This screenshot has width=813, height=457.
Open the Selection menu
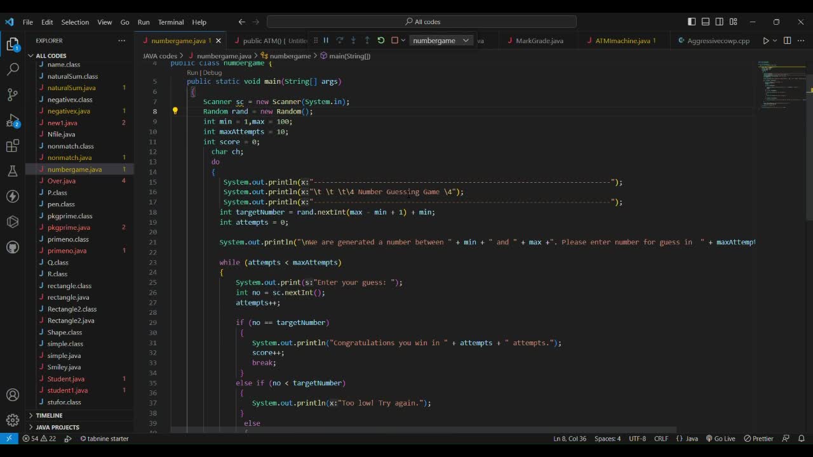click(x=75, y=22)
